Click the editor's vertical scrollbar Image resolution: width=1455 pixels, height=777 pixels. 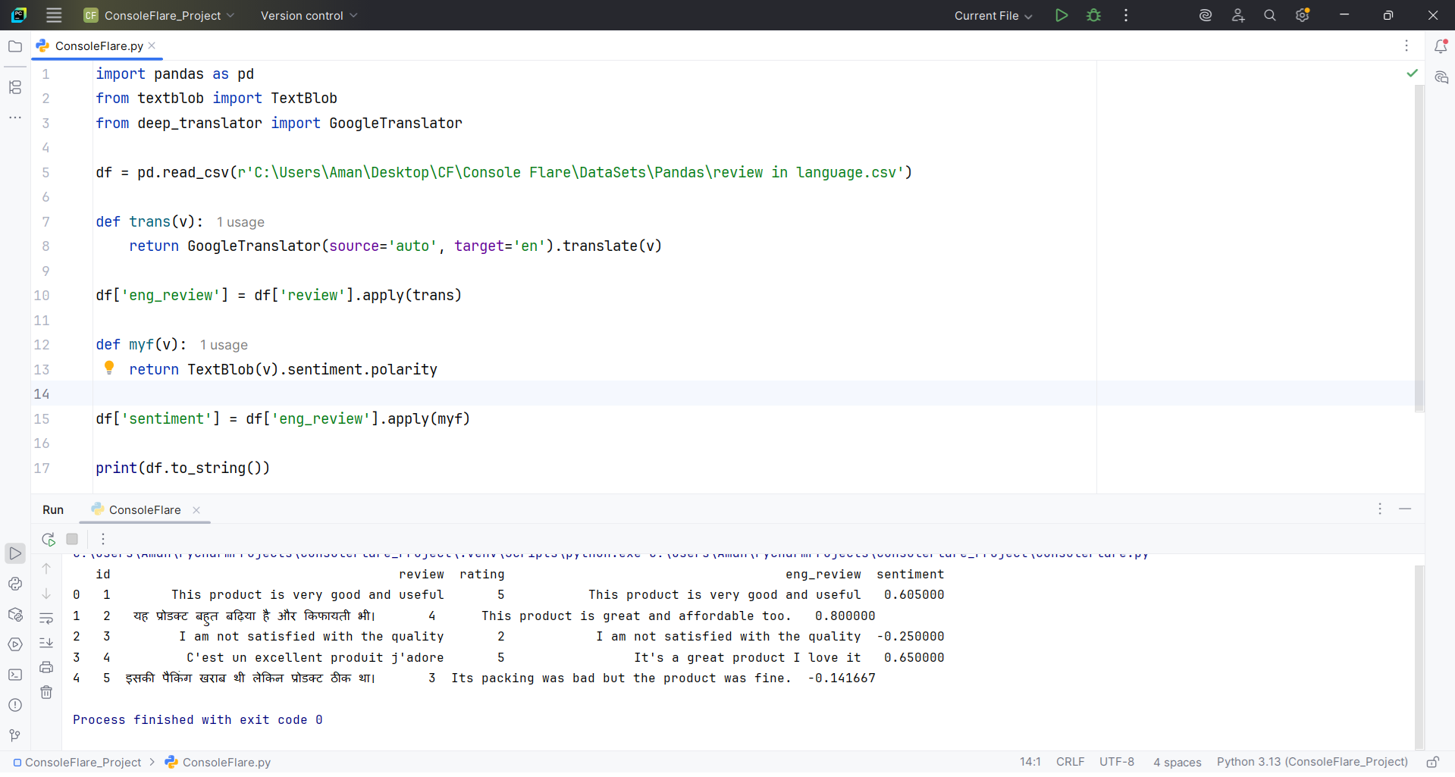pos(1419,250)
